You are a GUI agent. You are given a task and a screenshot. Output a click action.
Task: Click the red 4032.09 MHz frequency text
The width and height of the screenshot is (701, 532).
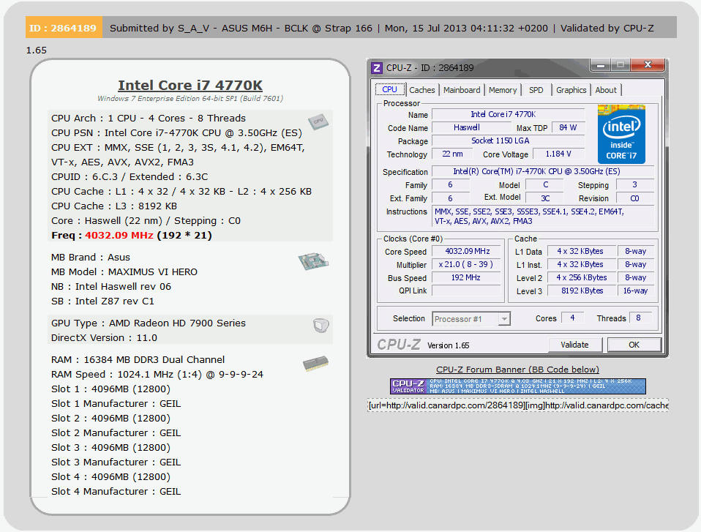point(119,236)
